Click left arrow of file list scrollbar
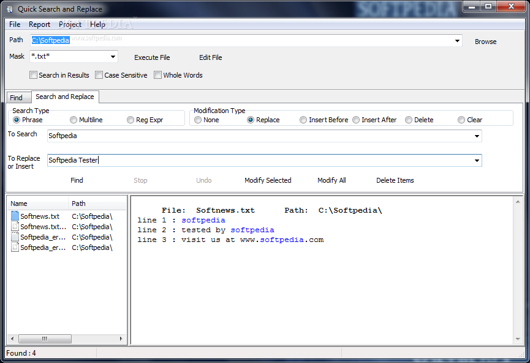Viewport: 530px width, 363px height. tap(12, 339)
